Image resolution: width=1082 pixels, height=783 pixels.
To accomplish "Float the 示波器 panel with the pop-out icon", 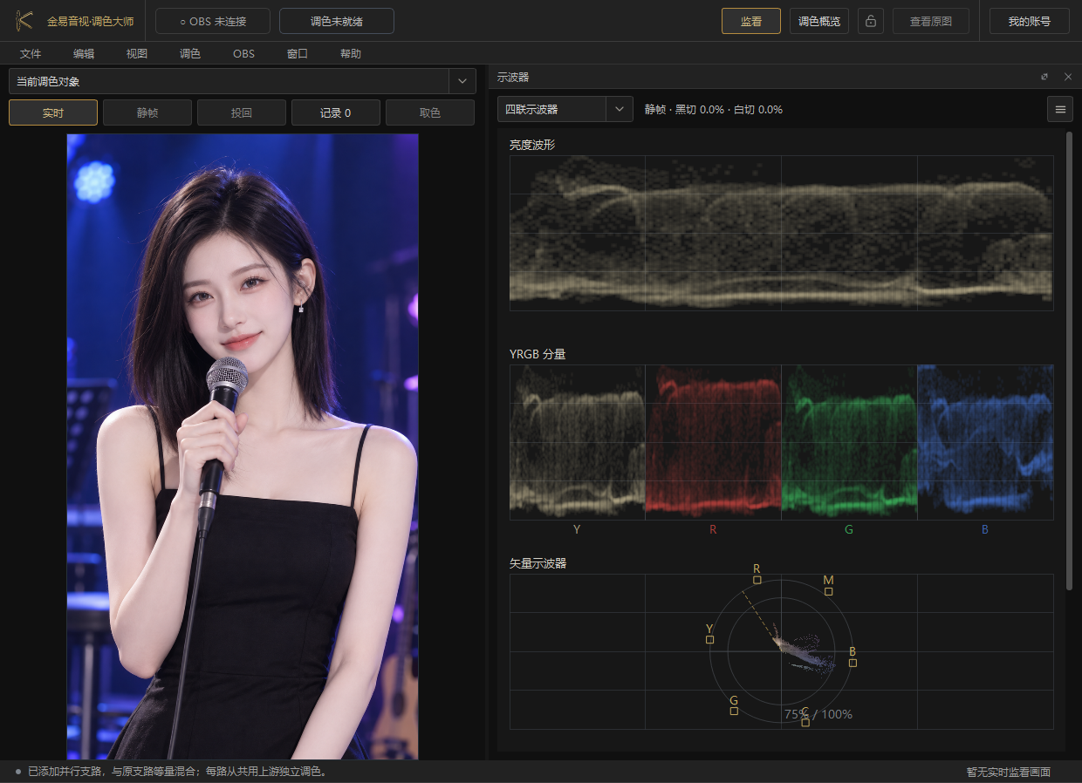I will click(1044, 77).
